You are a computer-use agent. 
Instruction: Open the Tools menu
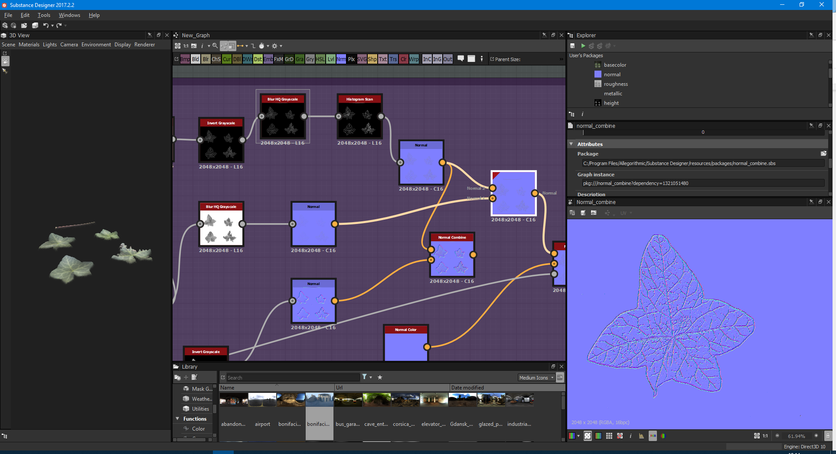44,15
